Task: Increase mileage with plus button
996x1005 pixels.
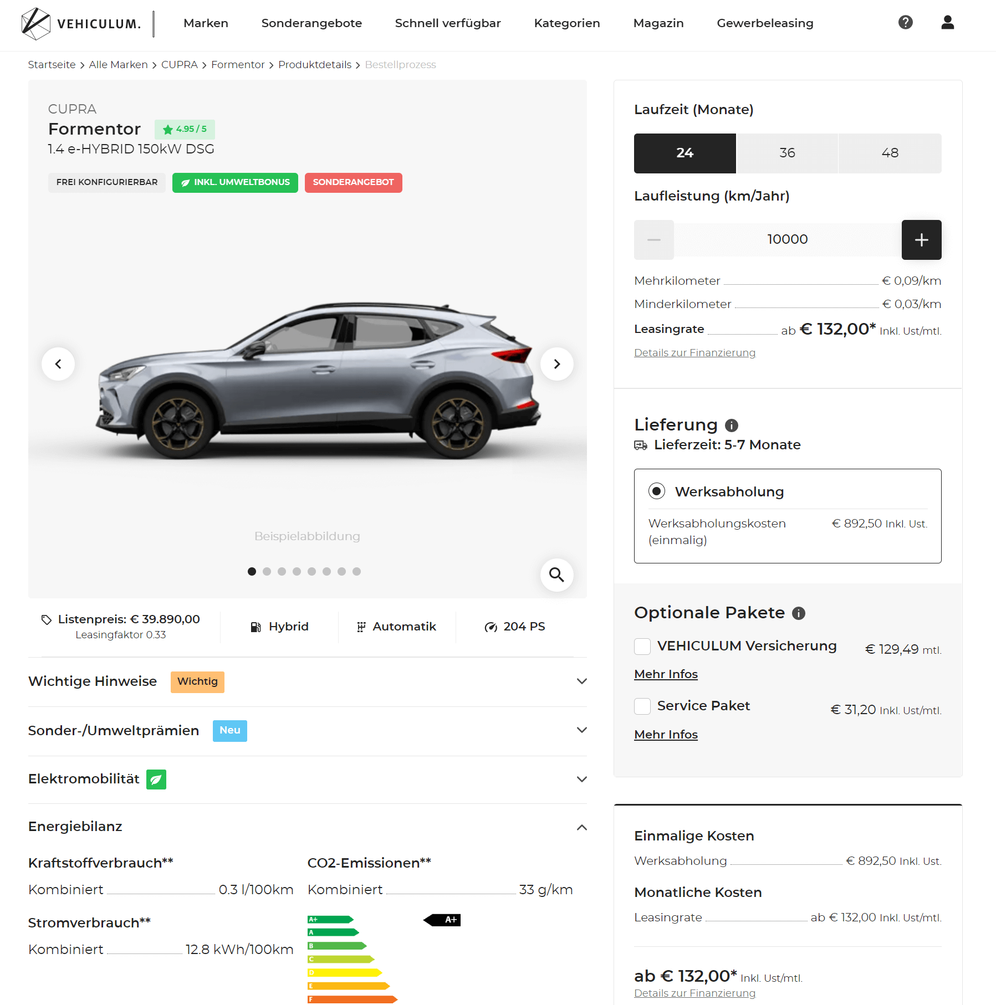Action: pyautogui.click(x=921, y=240)
